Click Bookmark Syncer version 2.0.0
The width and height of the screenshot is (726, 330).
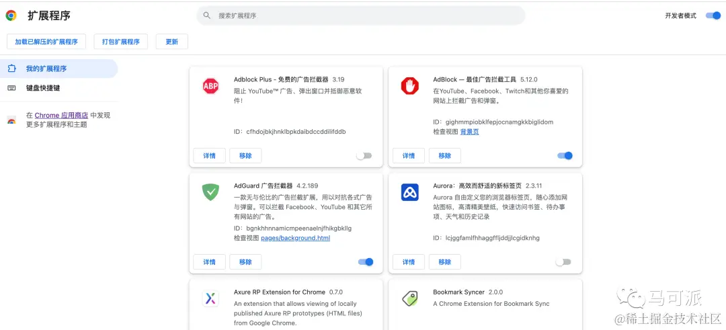(495, 292)
